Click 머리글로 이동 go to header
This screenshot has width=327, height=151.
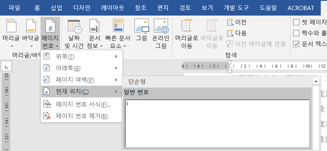[186, 33]
